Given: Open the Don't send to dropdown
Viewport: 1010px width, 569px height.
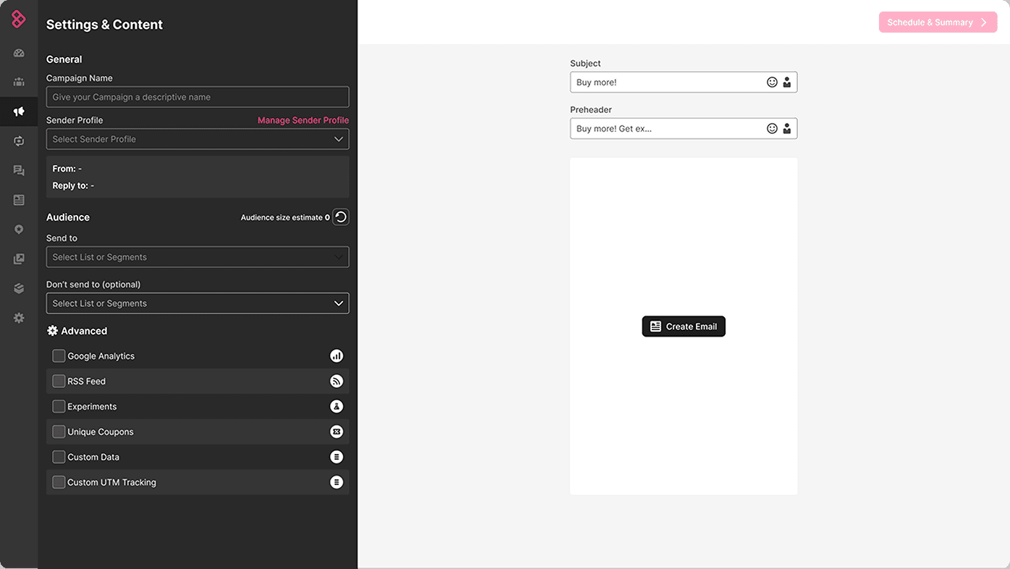Looking at the screenshot, I should click(198, 303).
